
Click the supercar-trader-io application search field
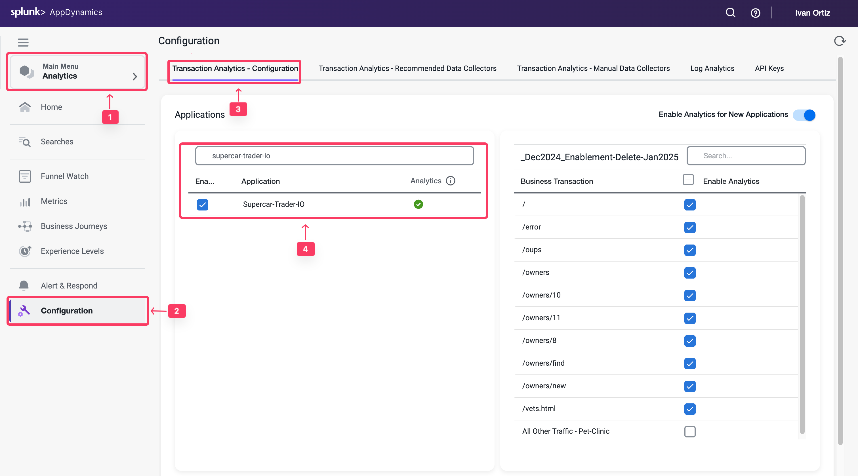tap(334, 155)
